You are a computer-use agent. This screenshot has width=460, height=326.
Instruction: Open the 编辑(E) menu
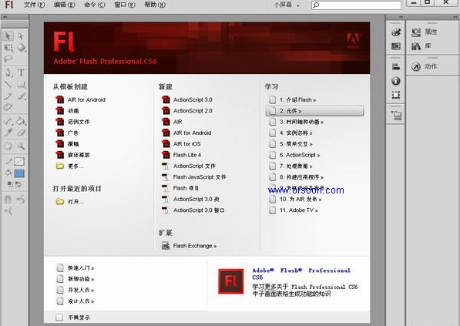click(64, 5)
